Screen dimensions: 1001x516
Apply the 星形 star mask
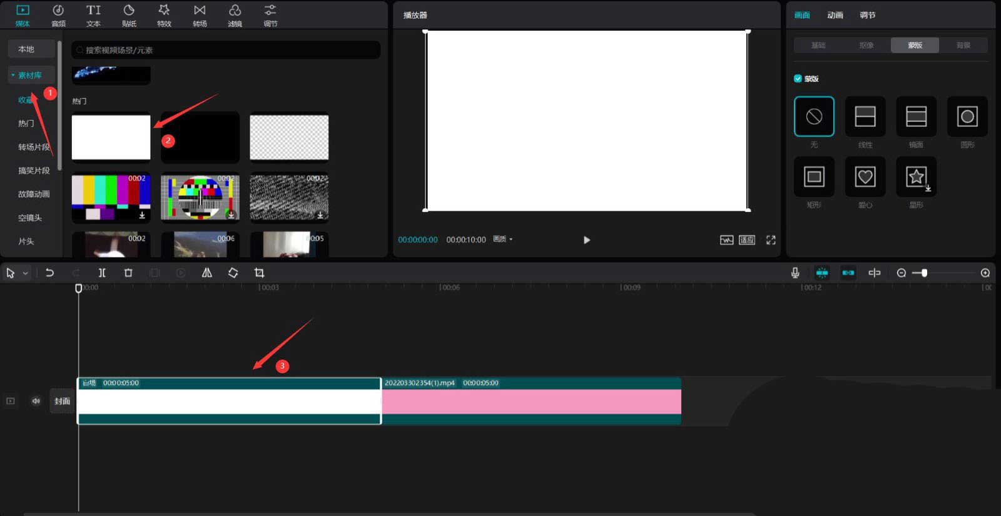pyautogui.click(x=917, y=176)
